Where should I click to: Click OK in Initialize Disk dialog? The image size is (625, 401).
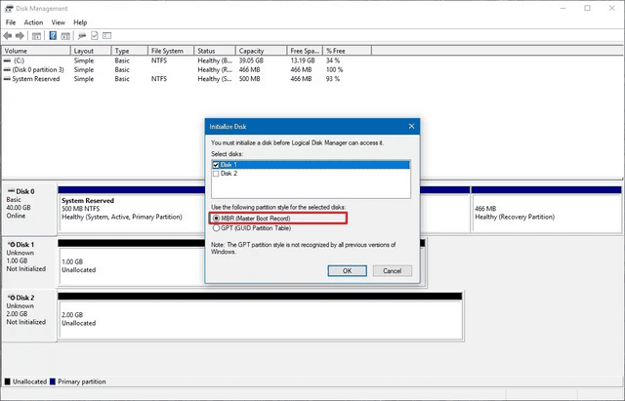[x=348, y=271]
